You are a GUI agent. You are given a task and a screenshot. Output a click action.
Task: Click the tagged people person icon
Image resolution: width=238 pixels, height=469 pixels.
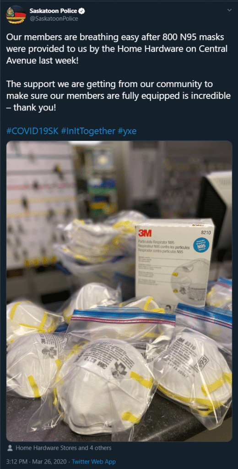10,448
